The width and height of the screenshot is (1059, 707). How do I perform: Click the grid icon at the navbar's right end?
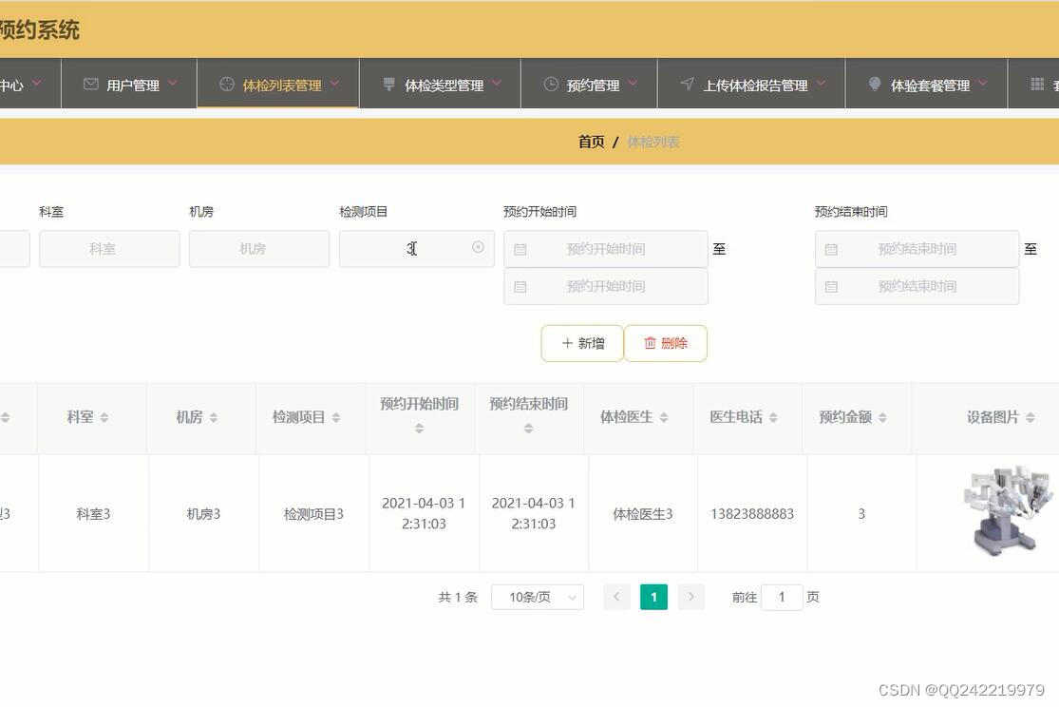pos(1034,84)
